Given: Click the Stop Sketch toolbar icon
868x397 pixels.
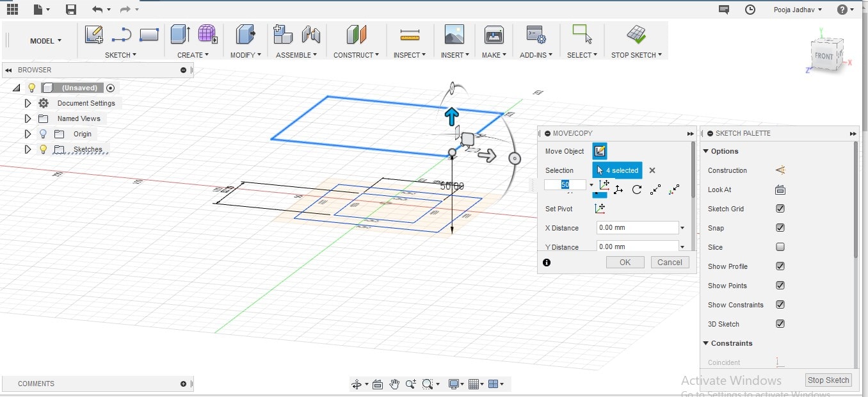Looking at the screenshot, I should [636, 35].
